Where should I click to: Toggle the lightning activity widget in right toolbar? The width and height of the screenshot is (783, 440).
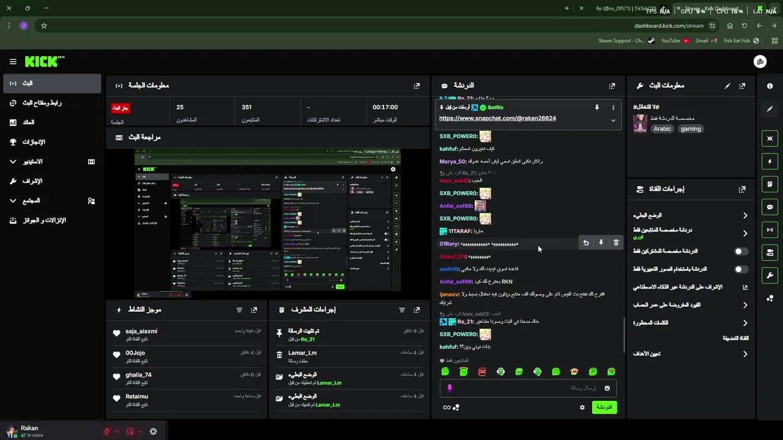(770, 161)
